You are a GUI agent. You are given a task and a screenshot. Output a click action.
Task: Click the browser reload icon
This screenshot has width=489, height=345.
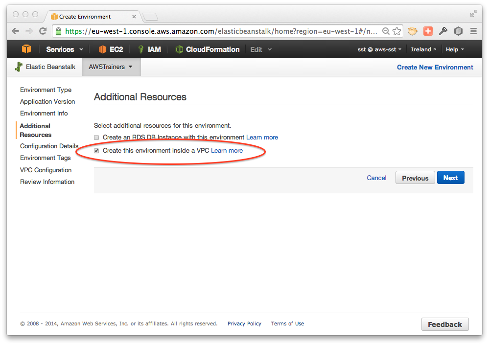coord(43,31)
